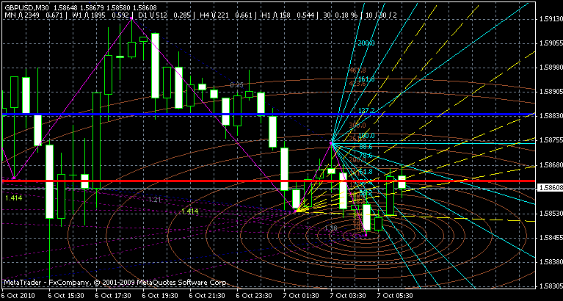563x301 pixels.
Task: Click the gray 1.21 label
Action: (x=155, y=200)
